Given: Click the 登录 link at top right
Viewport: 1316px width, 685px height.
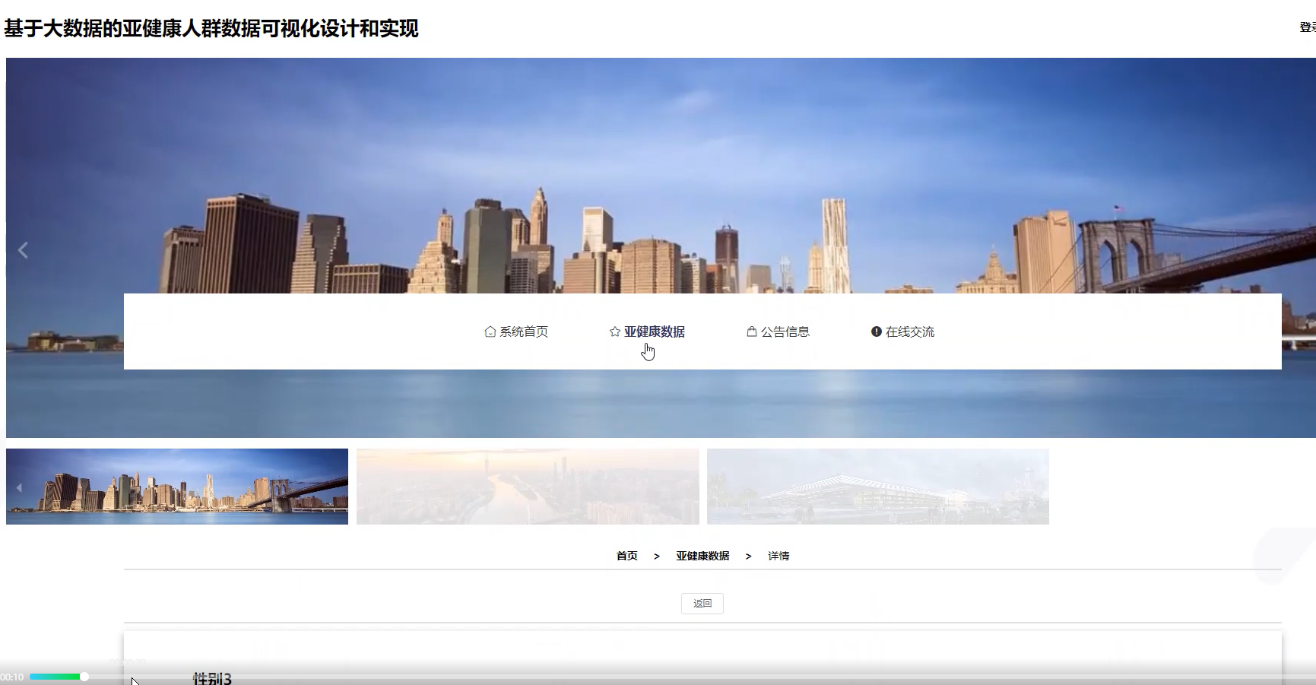Looking at the screenshot, I should [1308, 27].
